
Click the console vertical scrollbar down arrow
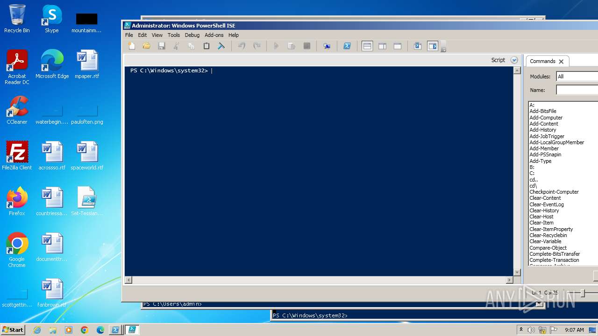coord(517,272)
